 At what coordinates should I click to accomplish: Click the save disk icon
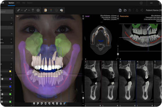[130, 10]
